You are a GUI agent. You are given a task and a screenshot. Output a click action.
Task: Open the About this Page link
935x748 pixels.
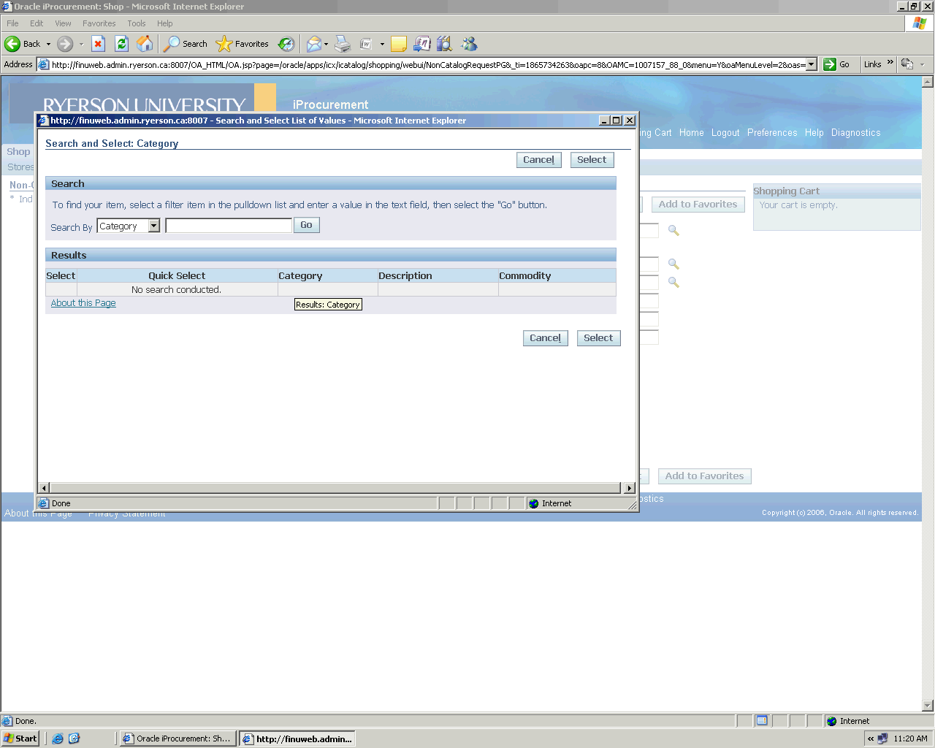point(83,303)
